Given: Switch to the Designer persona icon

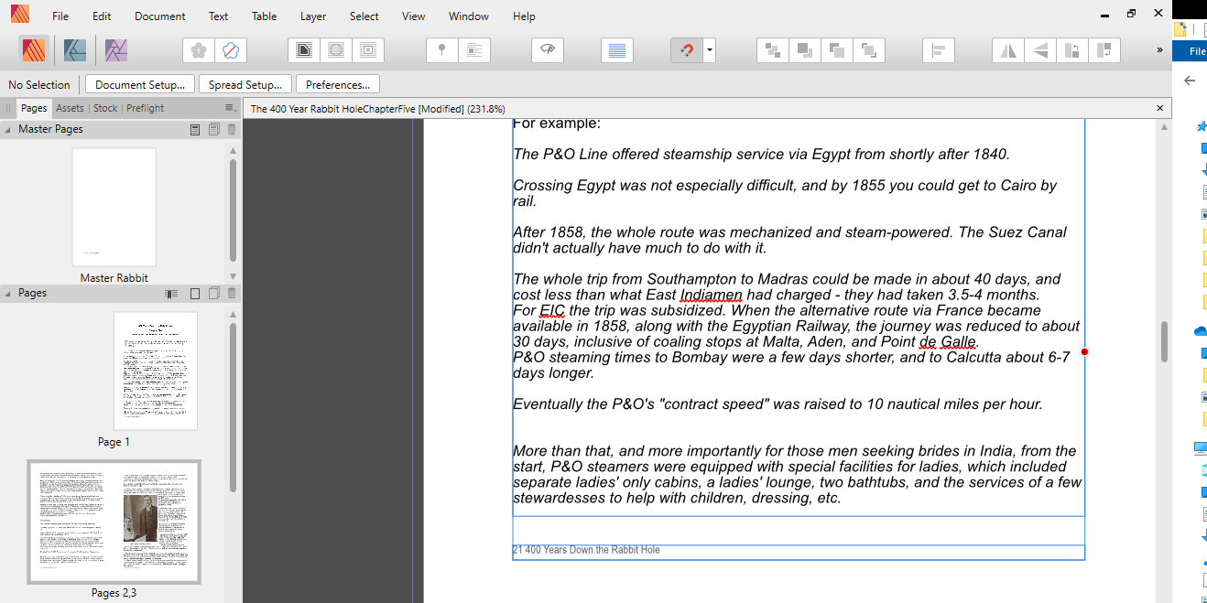Looking at the screenshot, I should [x=75, y=49].
